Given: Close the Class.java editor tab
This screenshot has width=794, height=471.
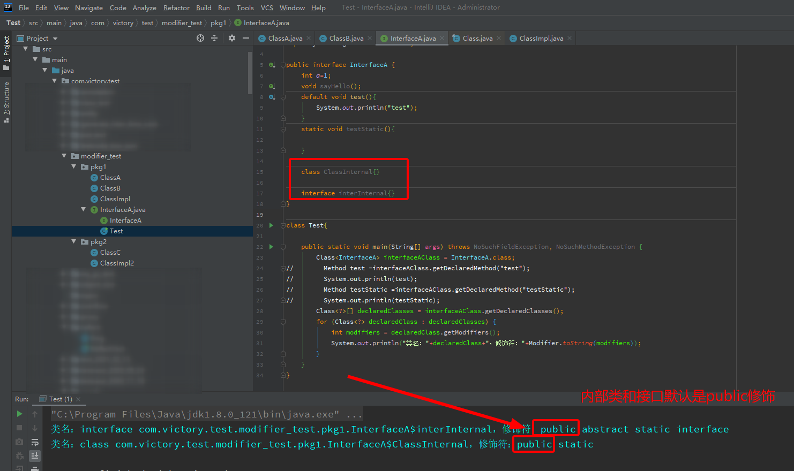Looking at the screenshot, I should pyautogui.click(x=499, y=38).
